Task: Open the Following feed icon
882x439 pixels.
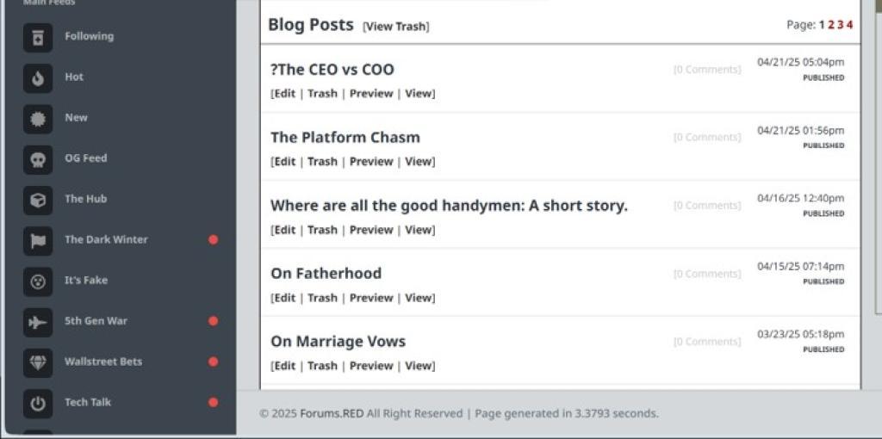Action: 38,37
